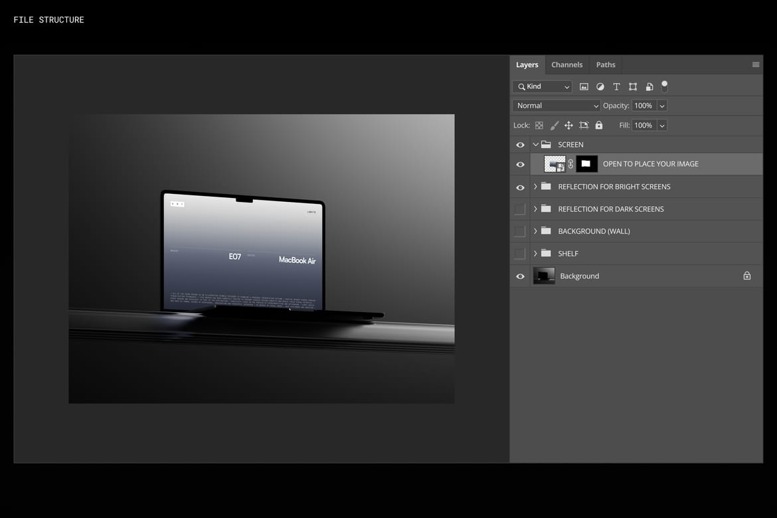Collapse the SCREEN group
Image resolution: width=777 pixels, height=518 pixels.
coord(536,145)
